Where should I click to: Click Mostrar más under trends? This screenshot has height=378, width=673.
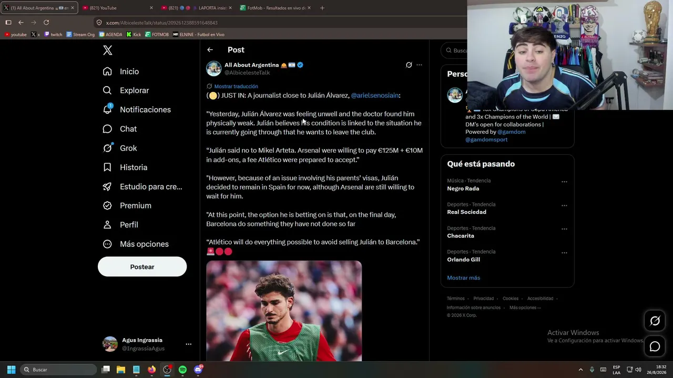click(x=463, y=278)
